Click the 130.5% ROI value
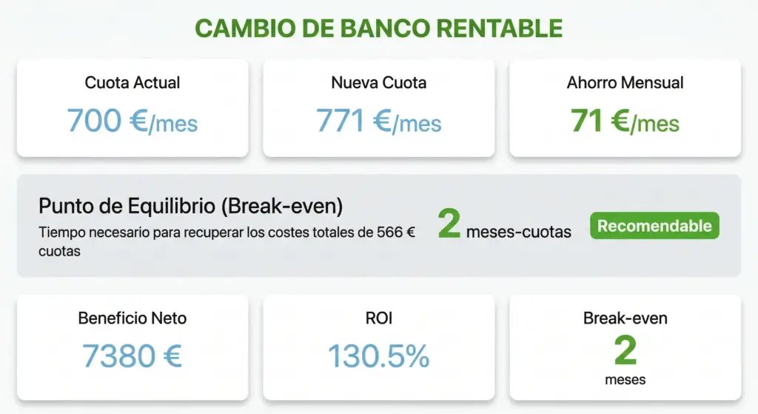 (379, 356)
